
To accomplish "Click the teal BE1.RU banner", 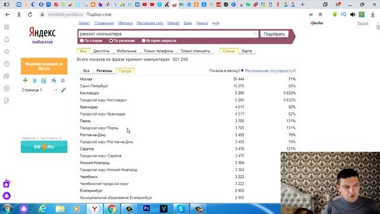I will [x=44, y=147].
